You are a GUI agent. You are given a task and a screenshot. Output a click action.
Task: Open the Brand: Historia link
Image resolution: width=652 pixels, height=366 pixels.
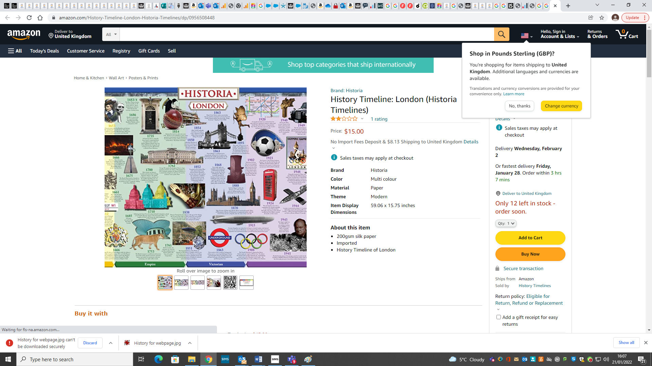coord(346,90)
